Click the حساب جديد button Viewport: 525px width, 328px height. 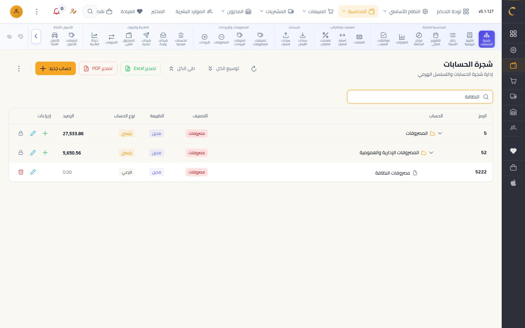click(55, 69)
